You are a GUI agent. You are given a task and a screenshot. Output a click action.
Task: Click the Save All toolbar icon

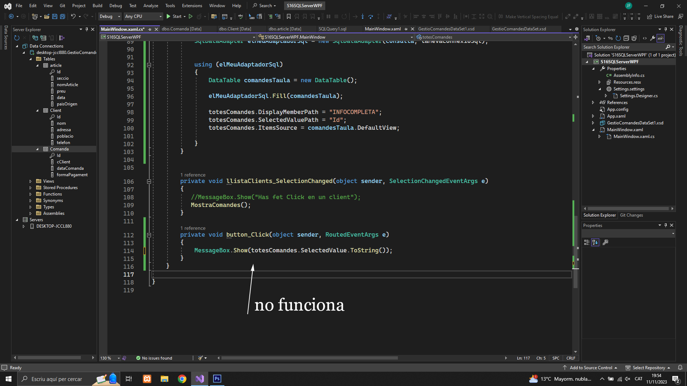[x=62, y=16]
